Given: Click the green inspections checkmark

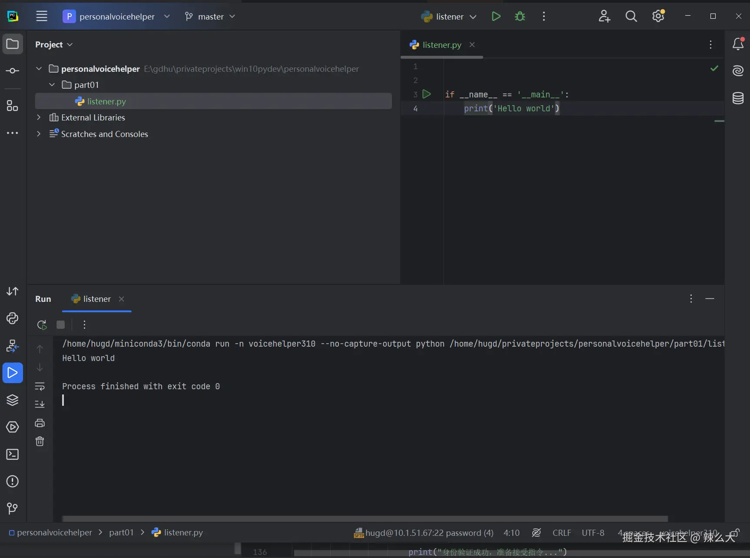Looking at the screenshot, I should pos(714,68).
